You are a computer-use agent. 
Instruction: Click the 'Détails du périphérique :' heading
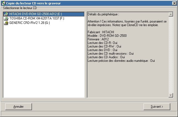point(103,14)
